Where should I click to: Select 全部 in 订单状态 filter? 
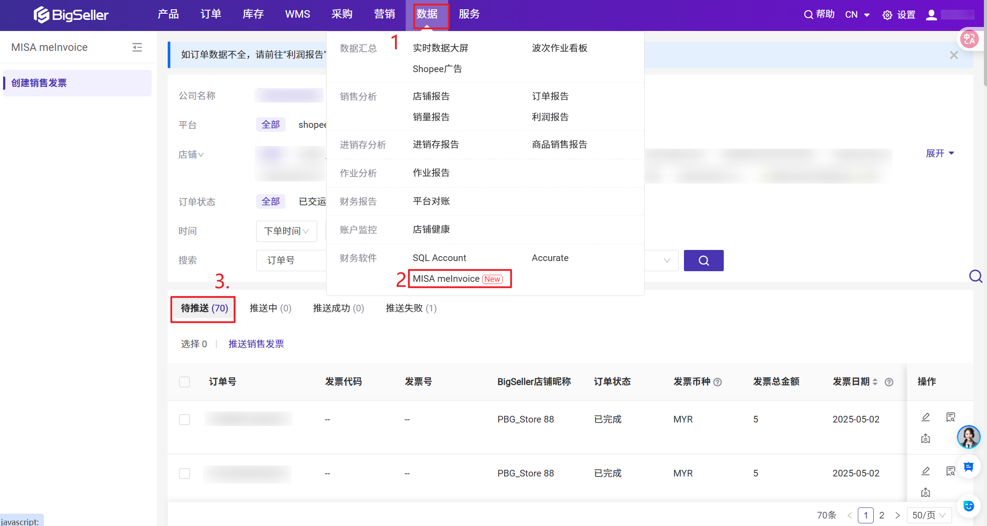click(271, 202)
